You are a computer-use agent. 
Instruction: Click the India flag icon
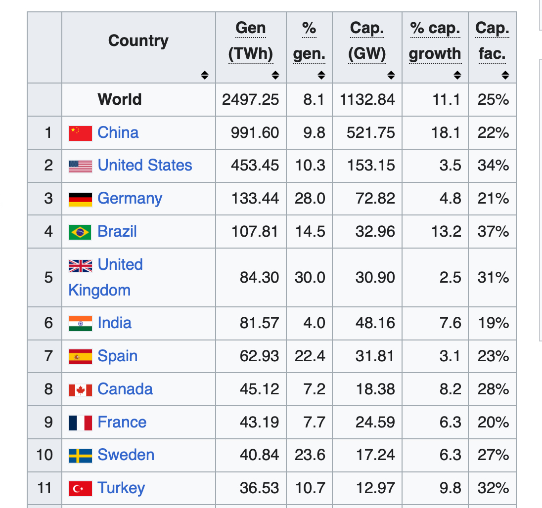[80, 324]
